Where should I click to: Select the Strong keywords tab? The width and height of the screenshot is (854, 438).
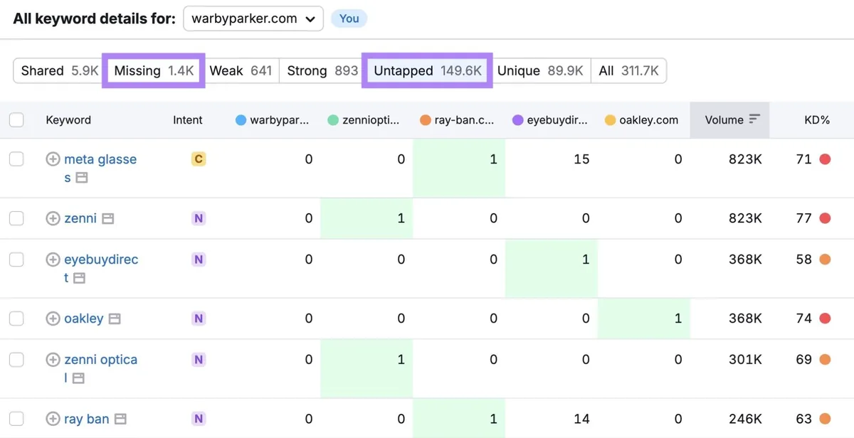tap(322, 70)
